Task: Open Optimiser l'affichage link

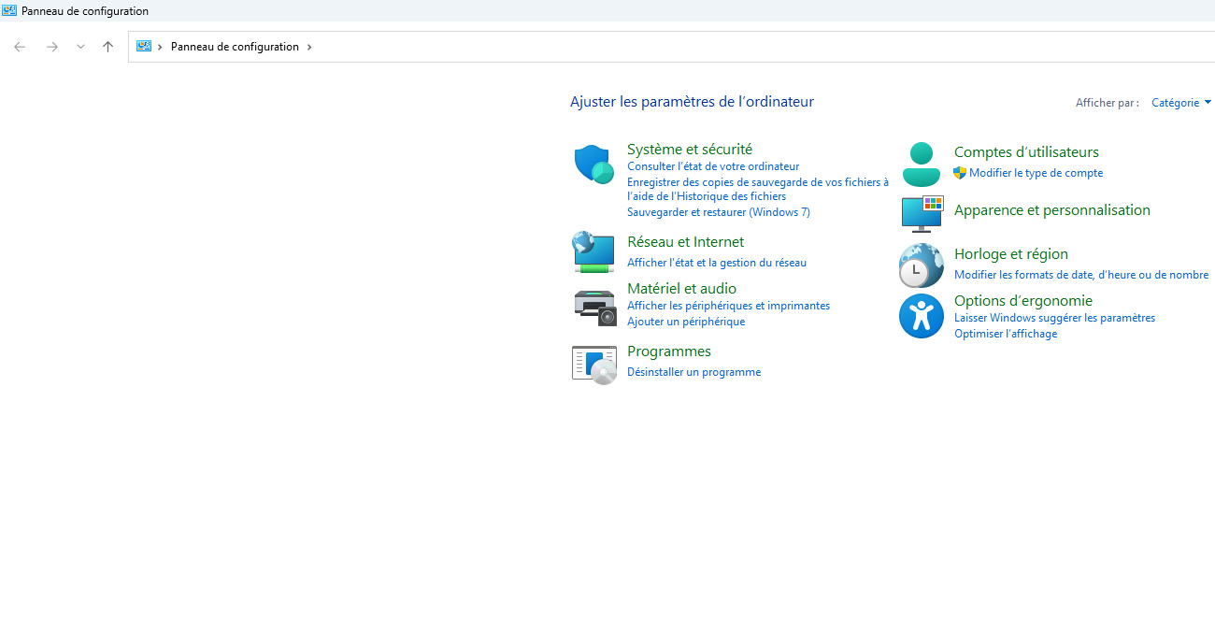Action: (1005, 334)
